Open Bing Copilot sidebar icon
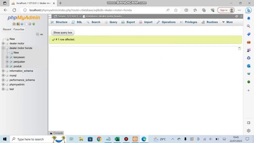 coord(248,10)
